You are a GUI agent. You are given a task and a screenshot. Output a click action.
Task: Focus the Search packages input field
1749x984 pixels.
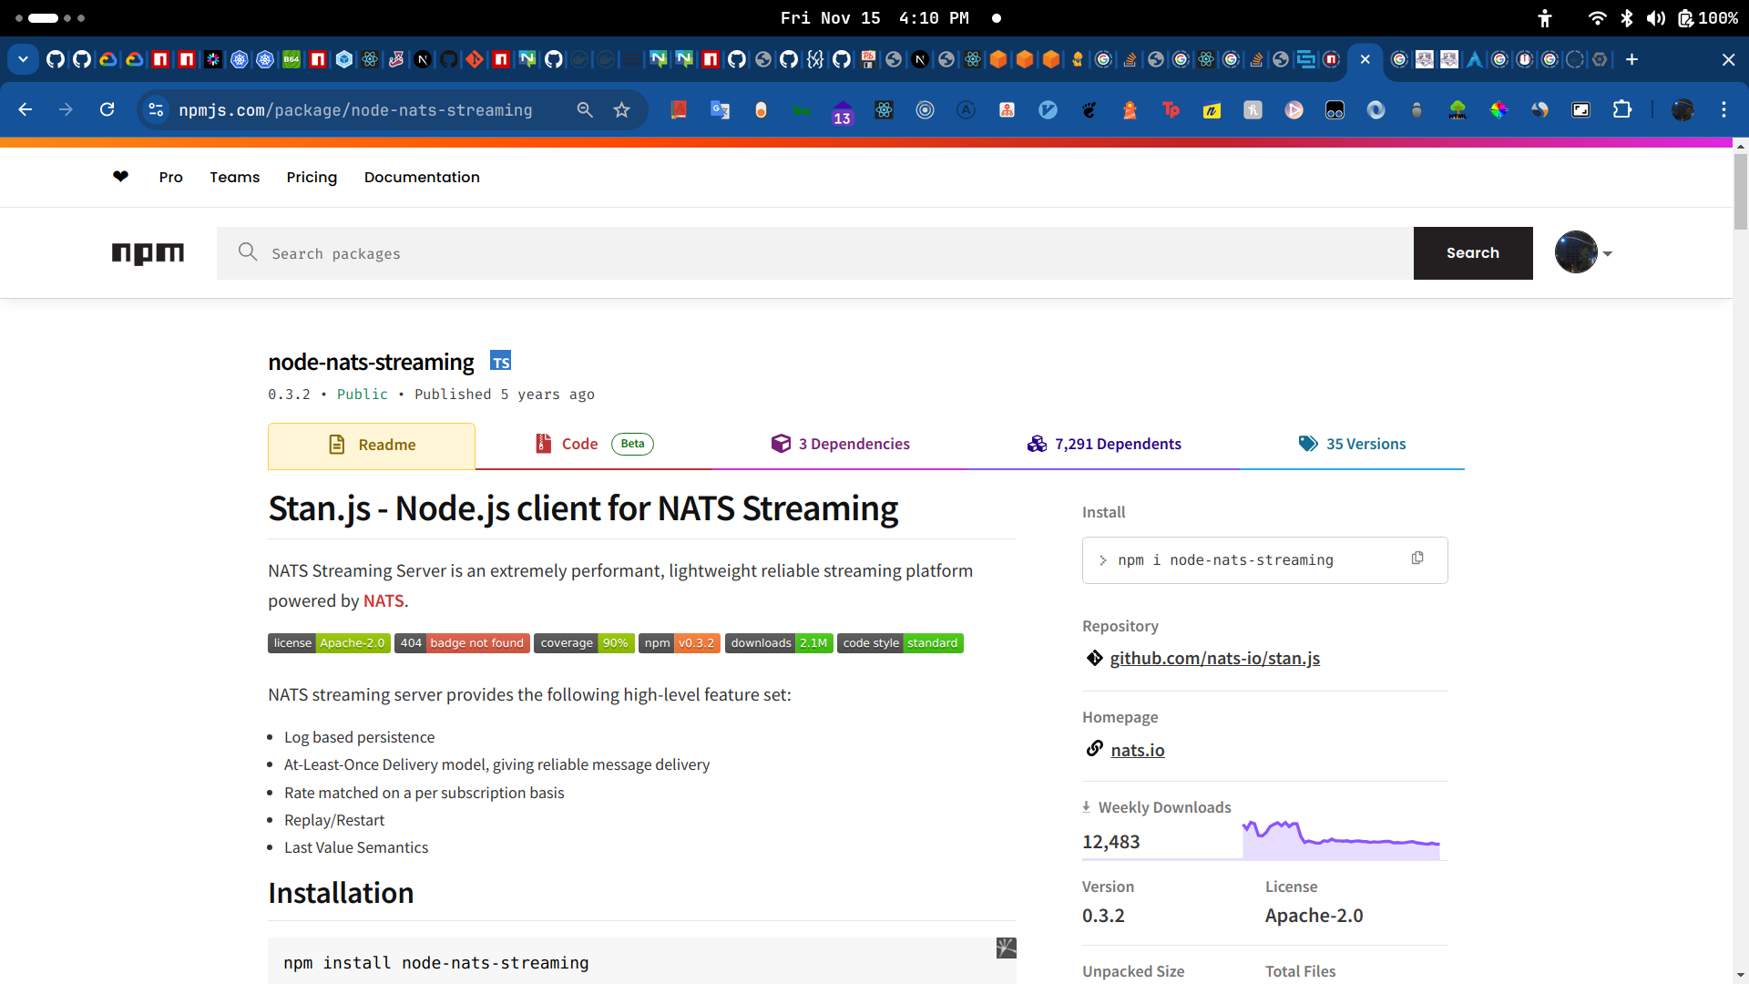pos(815,253)
